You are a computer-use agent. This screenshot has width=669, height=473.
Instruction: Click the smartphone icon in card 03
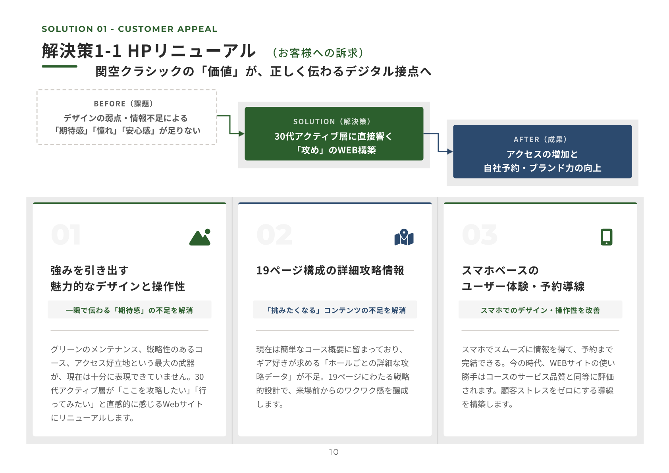pos(606,237)
